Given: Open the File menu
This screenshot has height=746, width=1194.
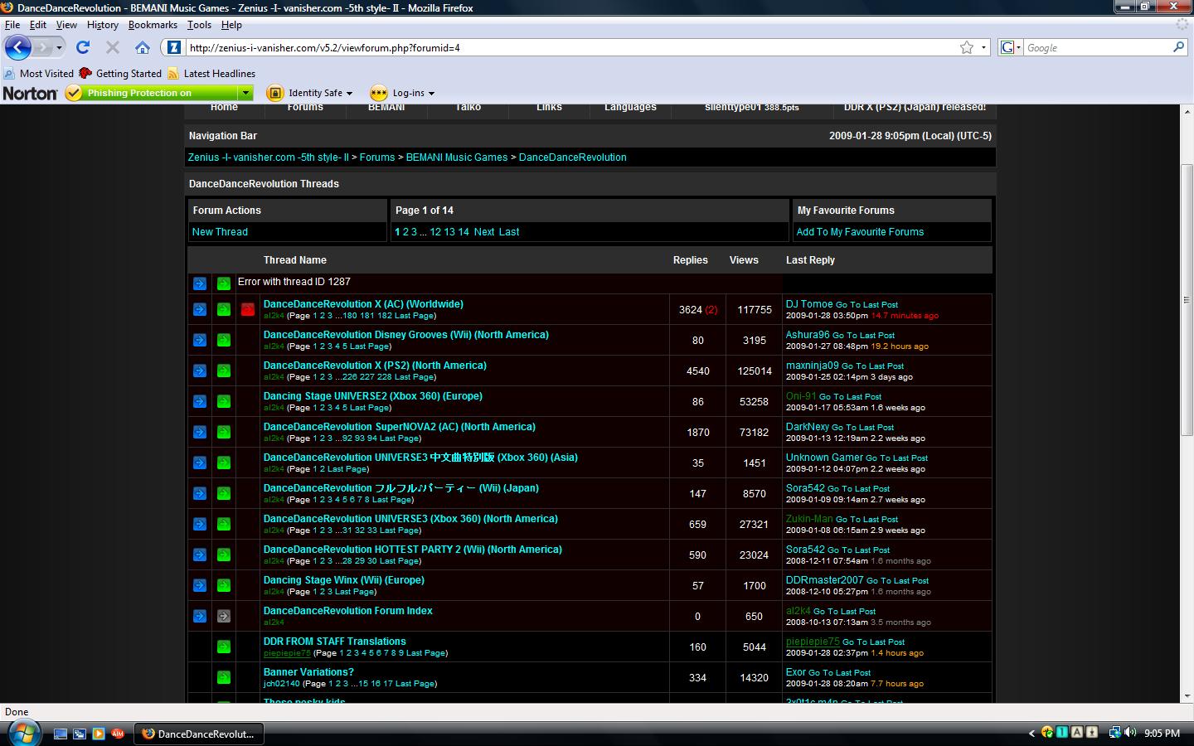Looking at the screenshot, I should point(12,25).
